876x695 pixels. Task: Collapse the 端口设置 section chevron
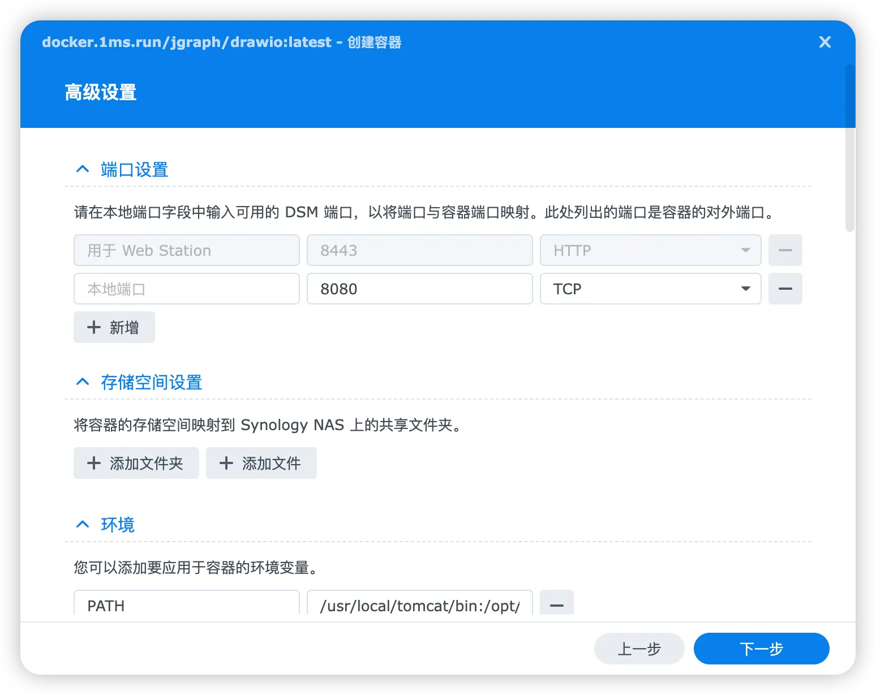click(83, 169)
